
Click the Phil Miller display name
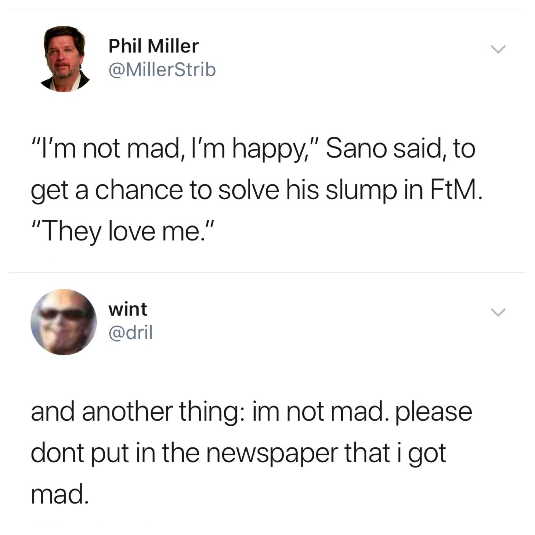154,46
